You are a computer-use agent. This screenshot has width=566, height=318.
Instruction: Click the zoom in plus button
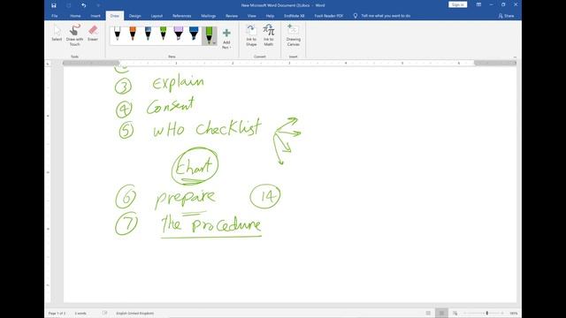(502, 313)
